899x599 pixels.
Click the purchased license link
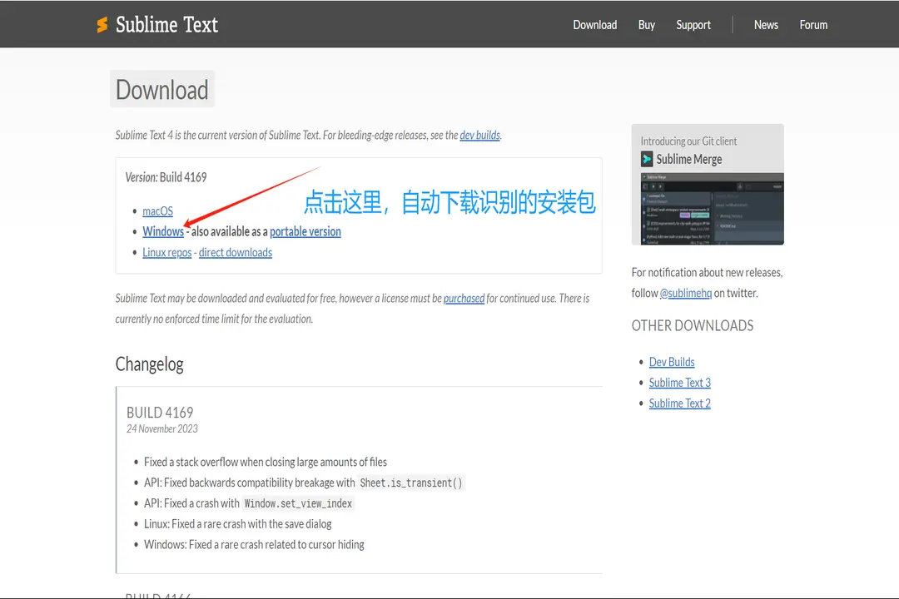(x=464, y=299)
